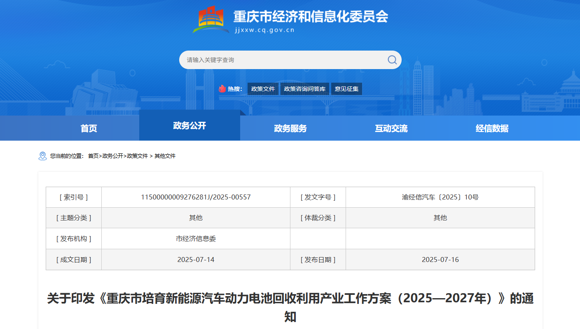Viewport: 580px width, 329px height.
Task: Go to the 政务服务 navigation tab
Action: [290, 128]
